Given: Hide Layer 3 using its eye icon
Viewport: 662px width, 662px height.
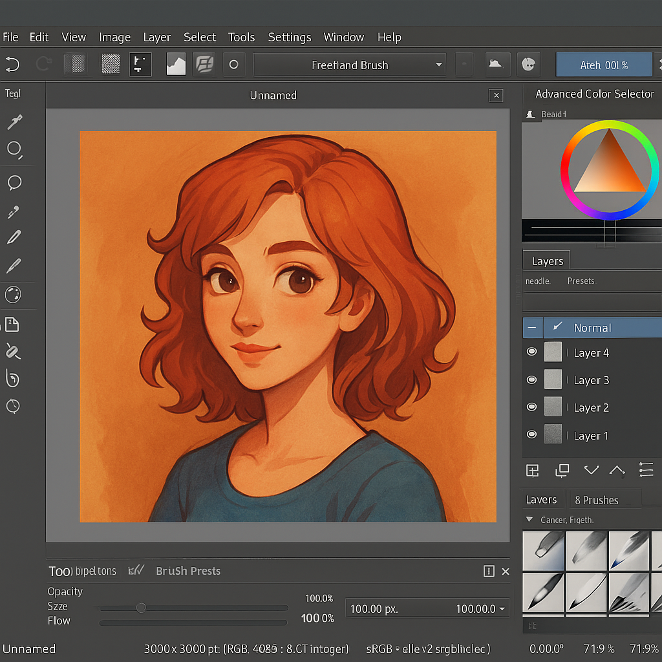Looking at the screenshot, I should tap(531, 379).
